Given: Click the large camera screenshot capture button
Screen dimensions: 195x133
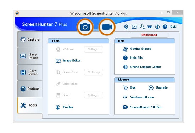Looking at the screenshot, I should (x=85, y=27).
